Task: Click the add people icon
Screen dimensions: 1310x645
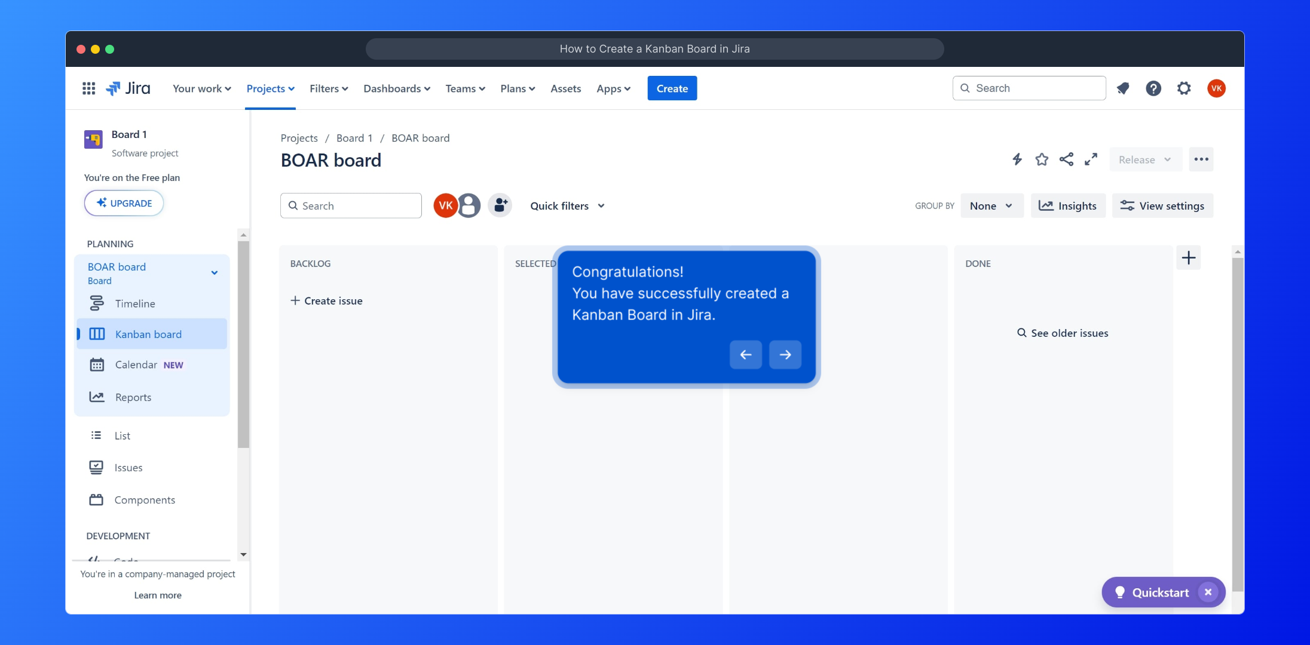Action: click(500, 205)
